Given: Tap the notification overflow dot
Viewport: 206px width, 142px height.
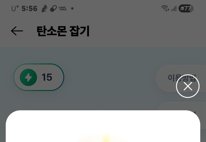Looking at the screenshot, I should 72,8.
